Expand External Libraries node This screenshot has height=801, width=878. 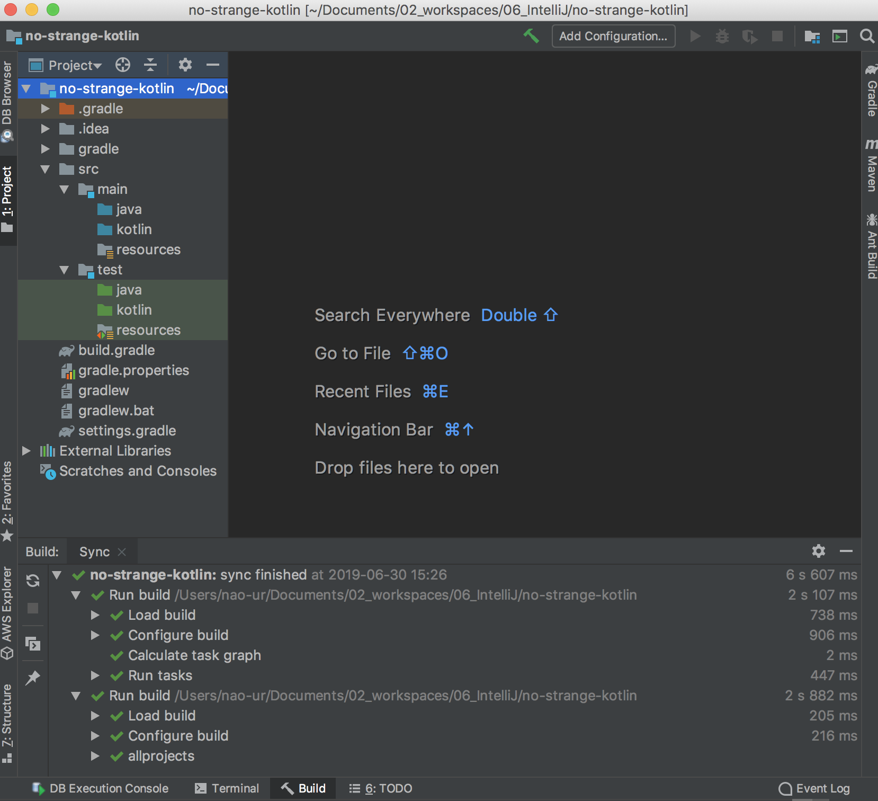point(26,451)
